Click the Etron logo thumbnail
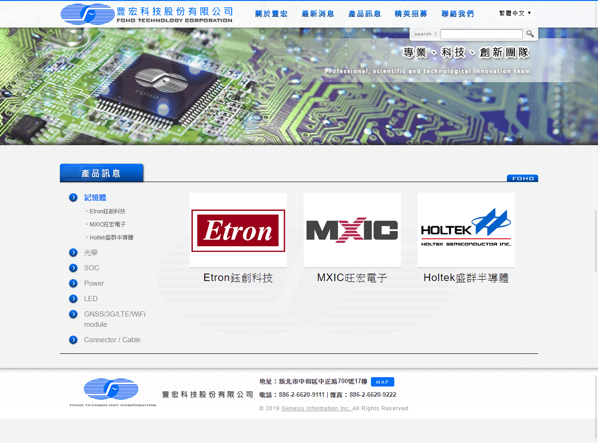The width and height of the screenshot is (598, 443). point(238,230)
